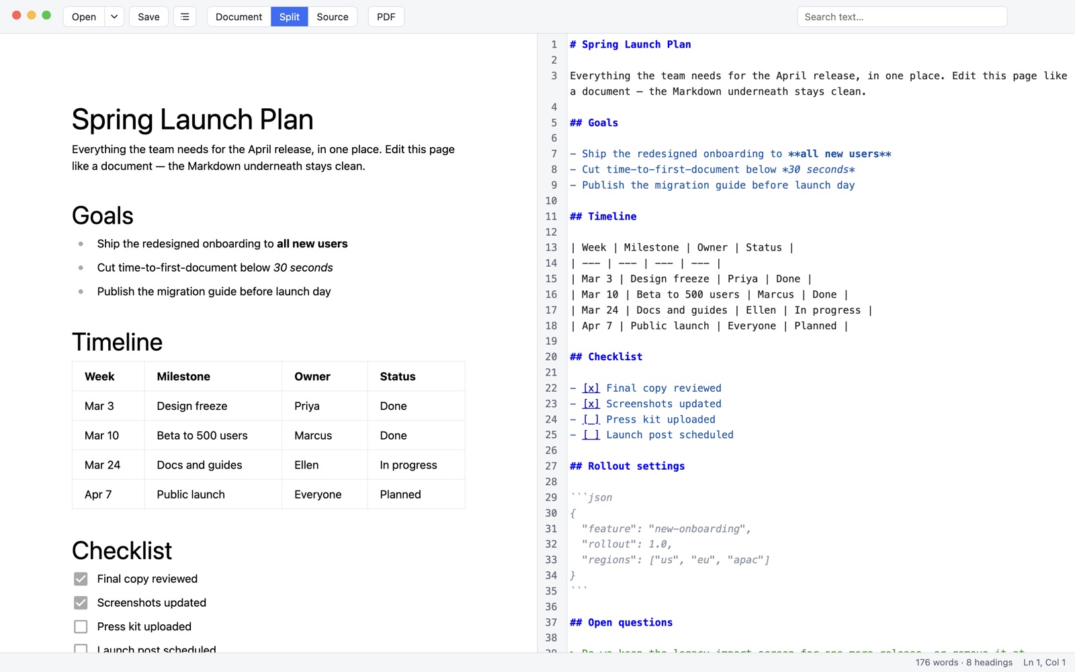This screenshot has width=1075, height=672.
Task: Select the Status column header cell
Action: pyautogui.click(x=416, y=376)
